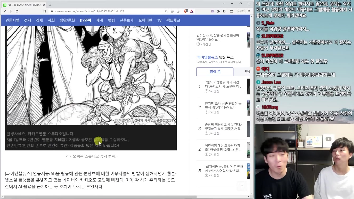Open the Brave wallet icon
Viewport: 354px width, 199px height.
[x=232, y=11]
